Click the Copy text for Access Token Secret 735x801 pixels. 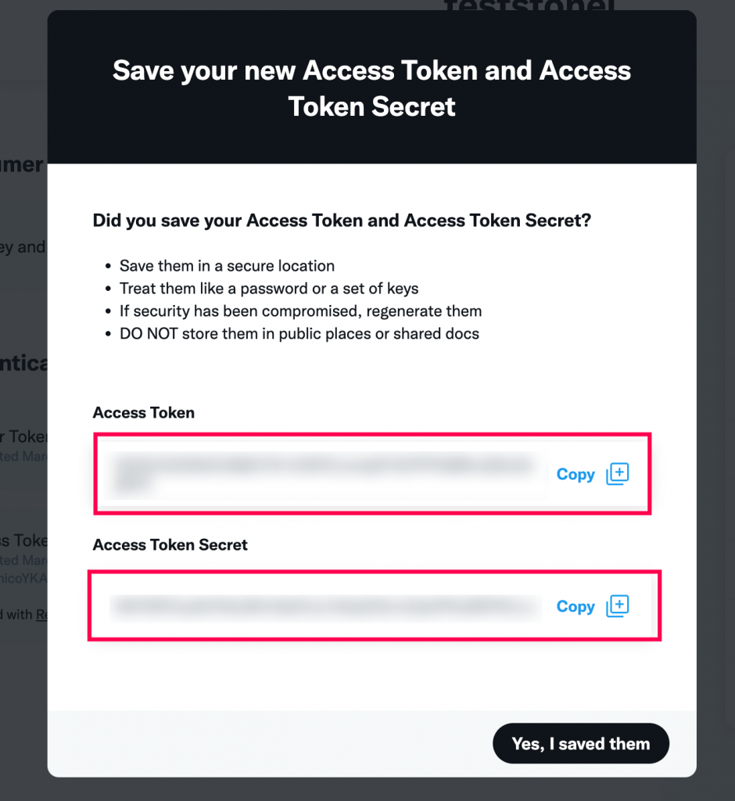(x=575, y=607)
